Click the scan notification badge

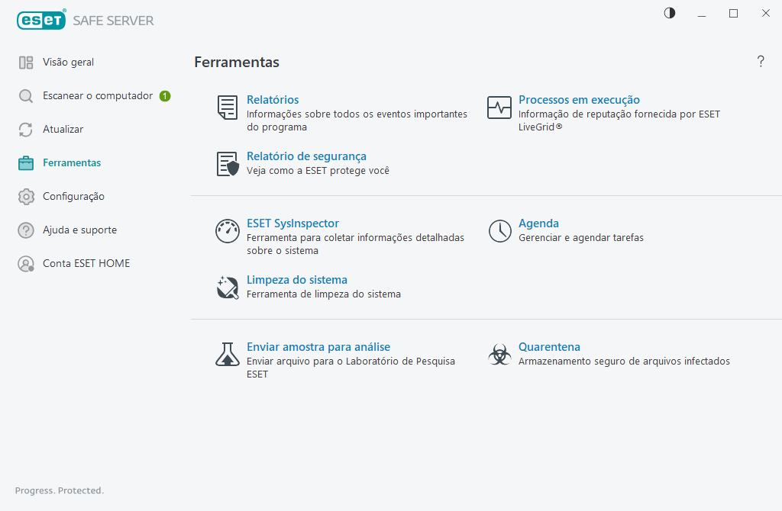[x=165, y=96]
